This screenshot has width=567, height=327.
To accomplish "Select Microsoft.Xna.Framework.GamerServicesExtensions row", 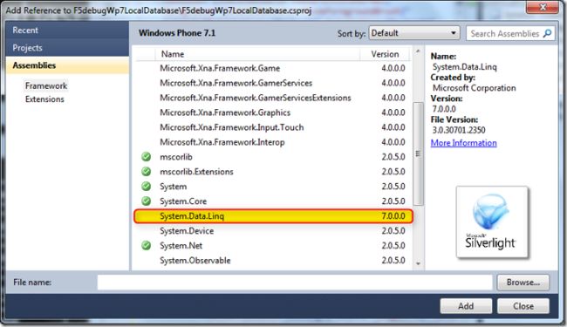I will (x=273, y=98).
